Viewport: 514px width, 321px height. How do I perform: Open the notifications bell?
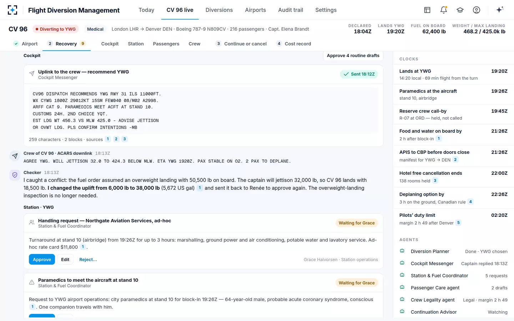click(x=444, y=10)
